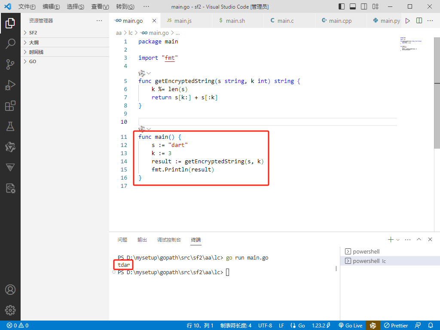The height and width of the screenshot is (330, 440).
Task: Open the database settings icon view
Action: pos(10,188)
